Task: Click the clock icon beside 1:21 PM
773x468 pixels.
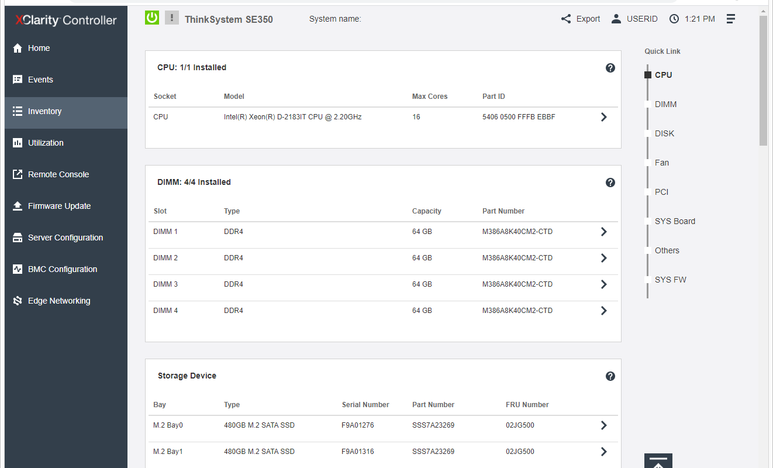Action: coord(674,19)
